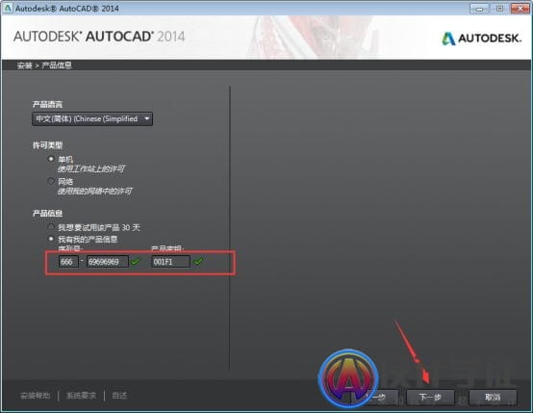This screenshot has height=413, width=533.
Task: Click the 产品信息 section heading
Action: (47, 214)
